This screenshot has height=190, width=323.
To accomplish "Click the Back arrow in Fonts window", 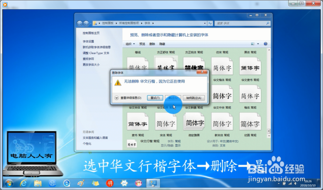I will (x=79, y=24).
